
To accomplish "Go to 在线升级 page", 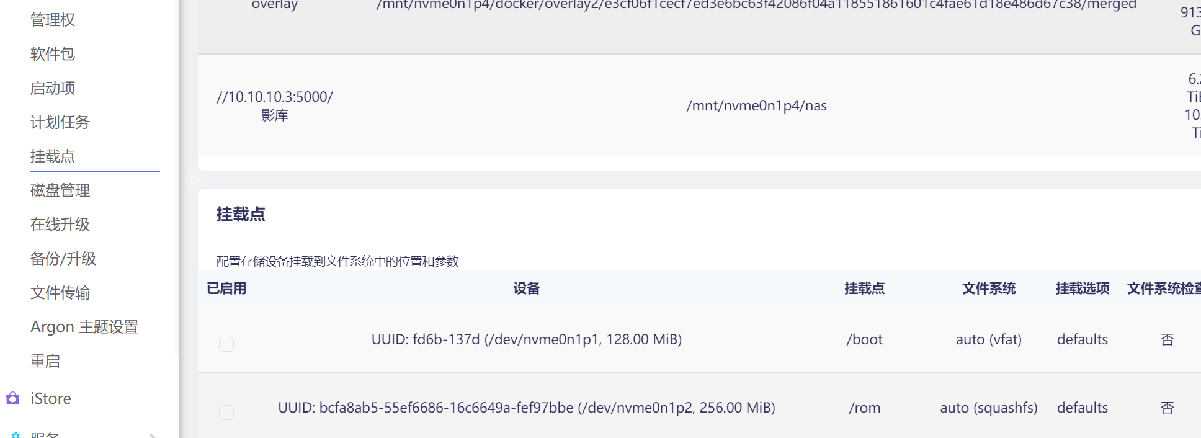I will [60, 225].
